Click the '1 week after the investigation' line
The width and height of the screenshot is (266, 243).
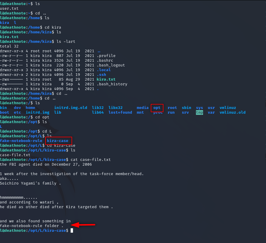pos(72,174)
